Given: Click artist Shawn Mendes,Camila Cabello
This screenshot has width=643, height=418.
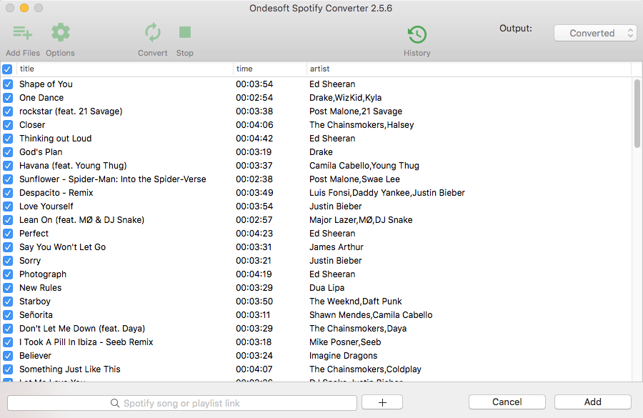Looking at the screenshot, I should click(371, 315).
